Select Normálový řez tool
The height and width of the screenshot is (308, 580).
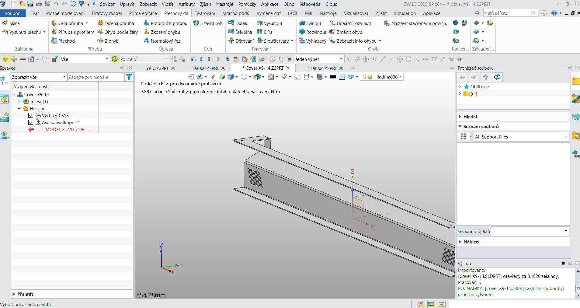coord(162,41)
